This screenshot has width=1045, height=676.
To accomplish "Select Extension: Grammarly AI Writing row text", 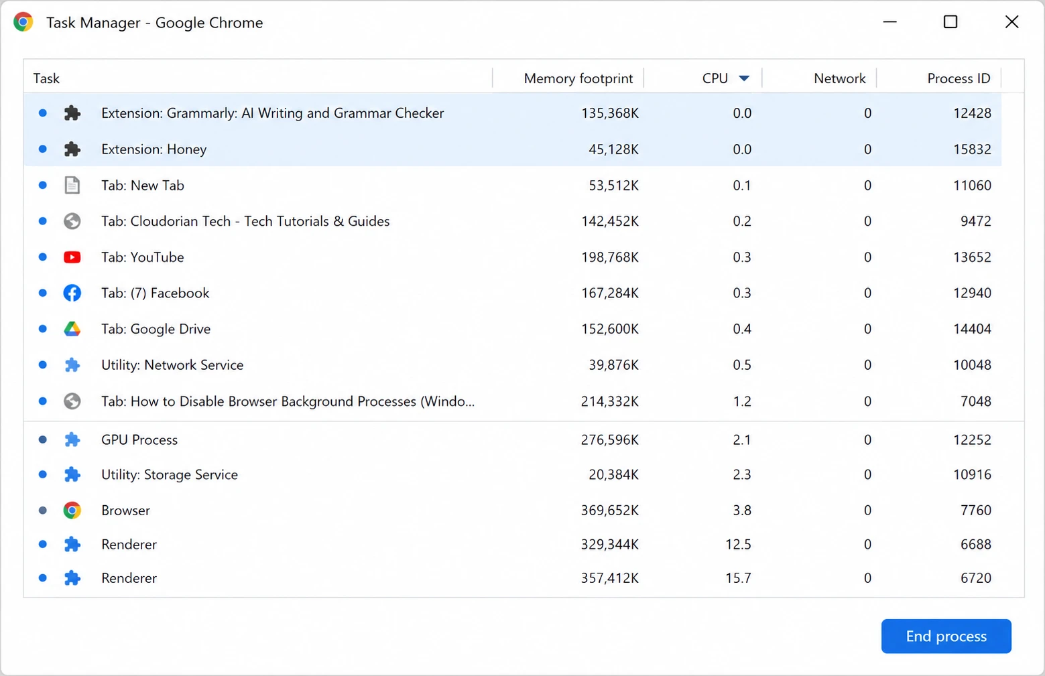I will coord(272,113).
